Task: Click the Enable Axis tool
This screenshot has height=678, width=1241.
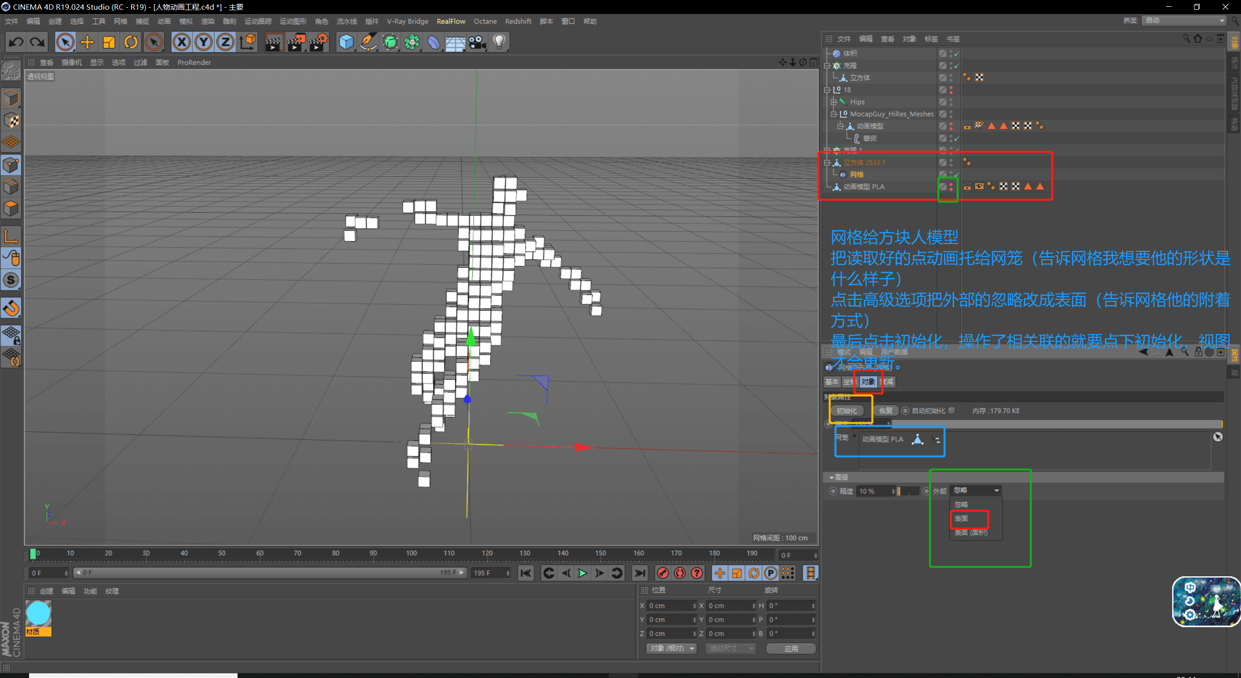Action: click(x=11, y=236)
